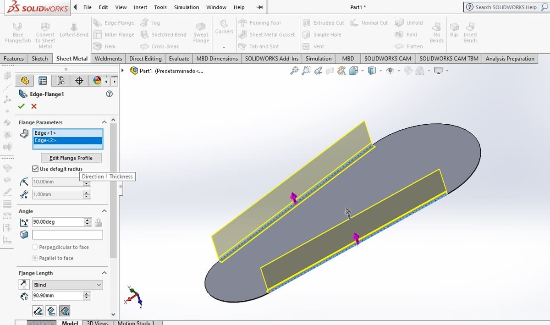Click the Reverse Direction arrow icon
The image size is (550, 325).
(x=24, y=285)
